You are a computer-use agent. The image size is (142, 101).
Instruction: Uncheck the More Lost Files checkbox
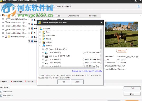[x=6, y=37]
